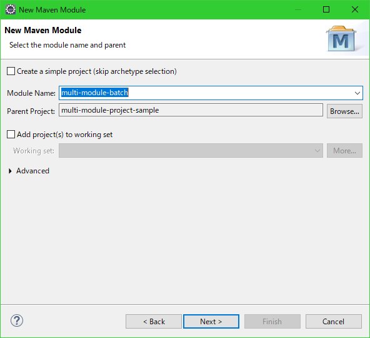Cancel the New Maven Module wizard

tap(333, 322)
